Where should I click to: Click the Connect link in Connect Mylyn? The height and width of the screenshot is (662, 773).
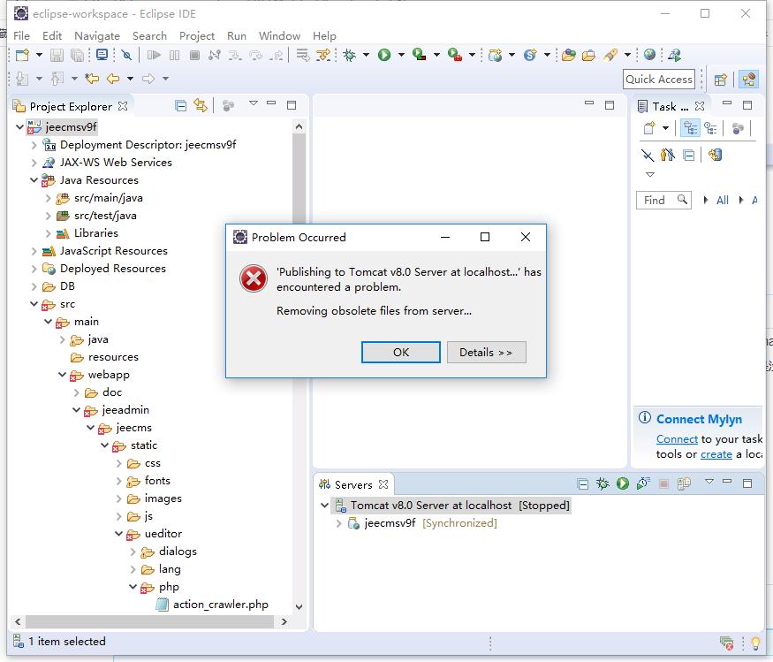677,439
